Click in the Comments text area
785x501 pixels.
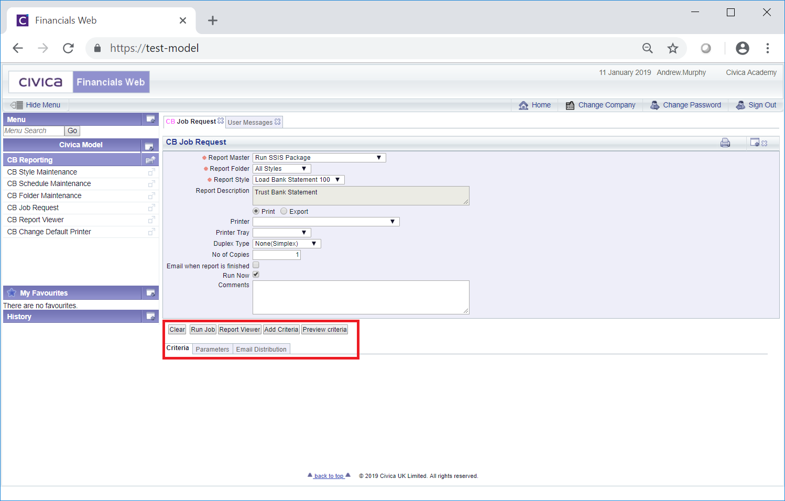pos(361,297)
